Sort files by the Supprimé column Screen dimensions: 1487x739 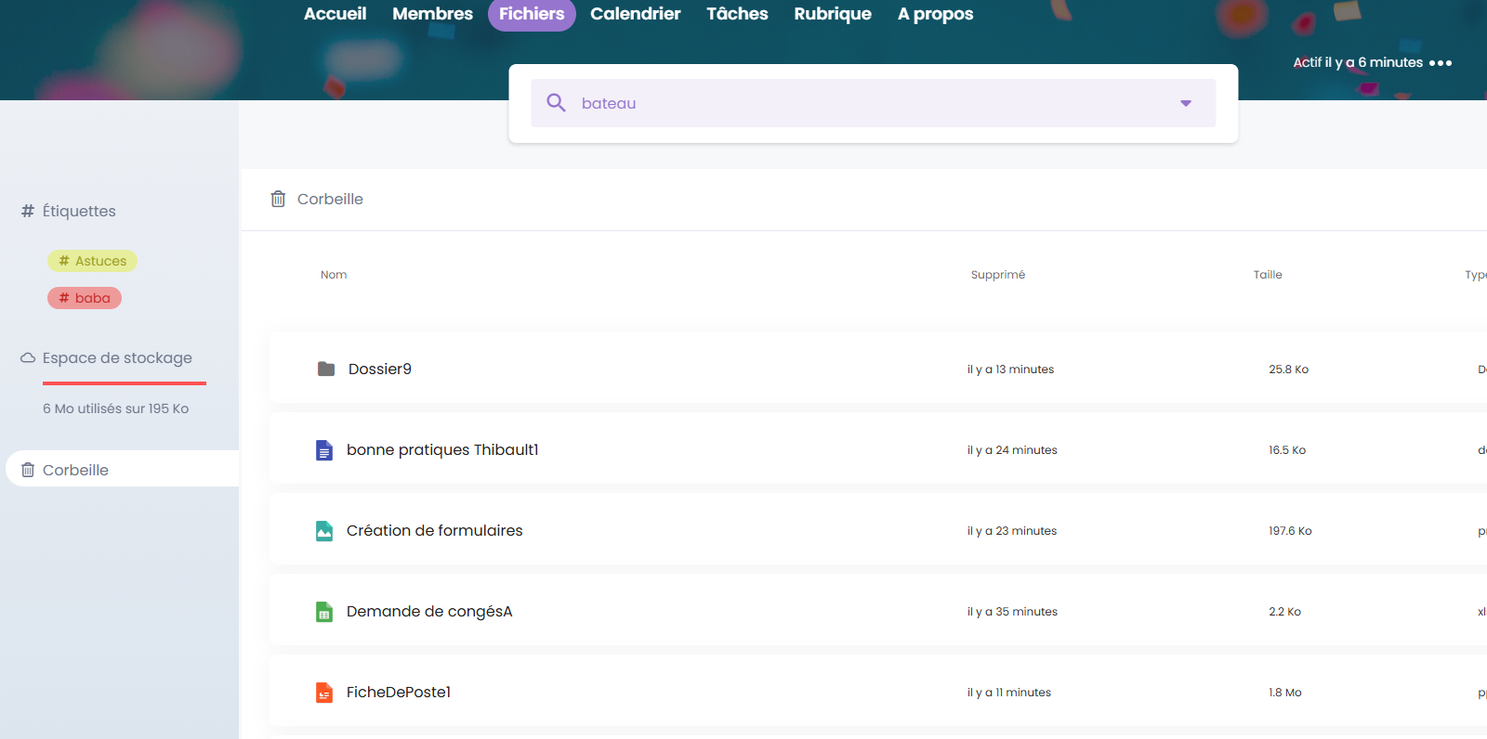click(x=997, y=275)
